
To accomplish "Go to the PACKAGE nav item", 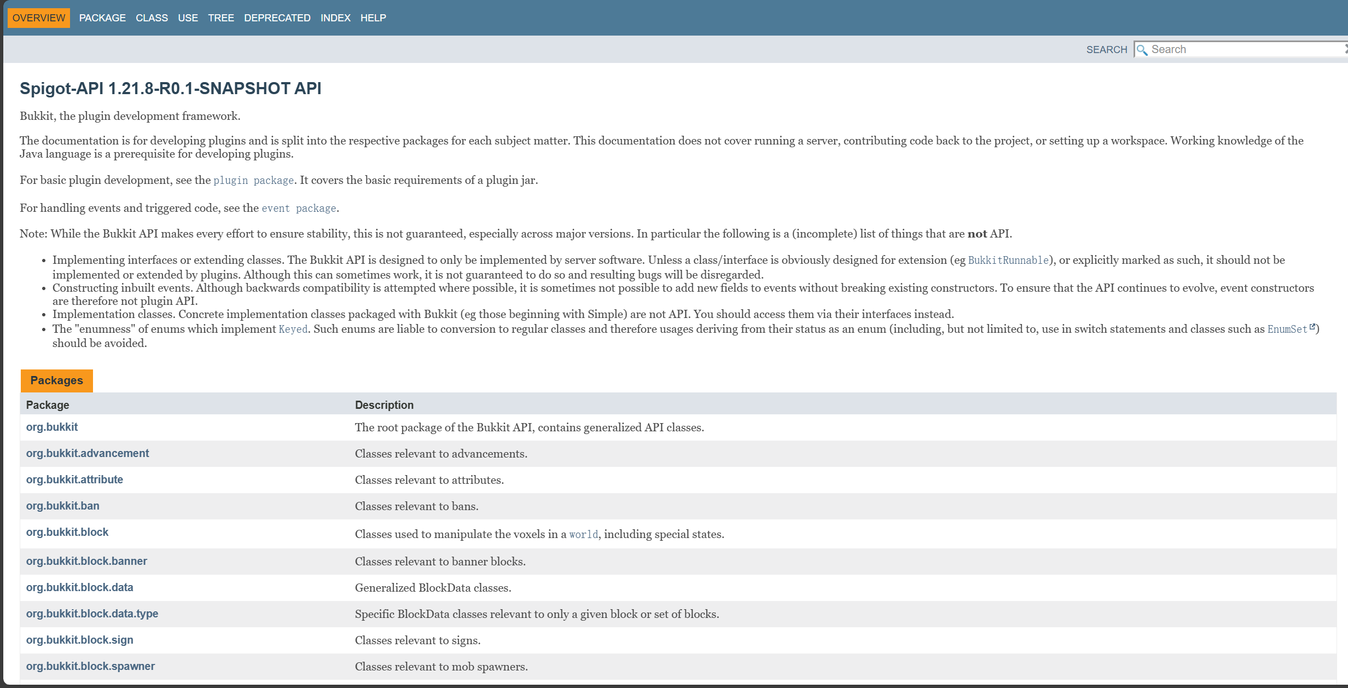I will coord(102,18).
